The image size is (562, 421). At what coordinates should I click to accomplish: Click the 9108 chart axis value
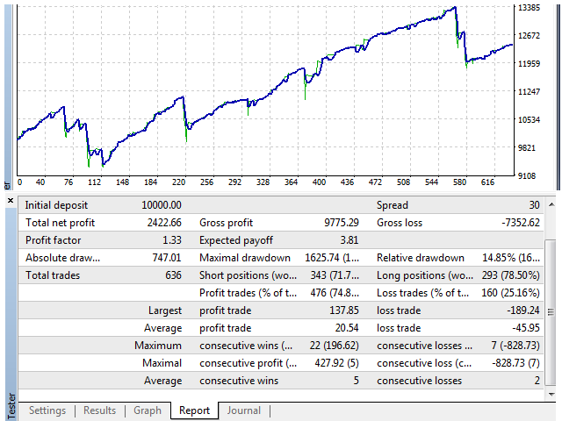point(527,175)
